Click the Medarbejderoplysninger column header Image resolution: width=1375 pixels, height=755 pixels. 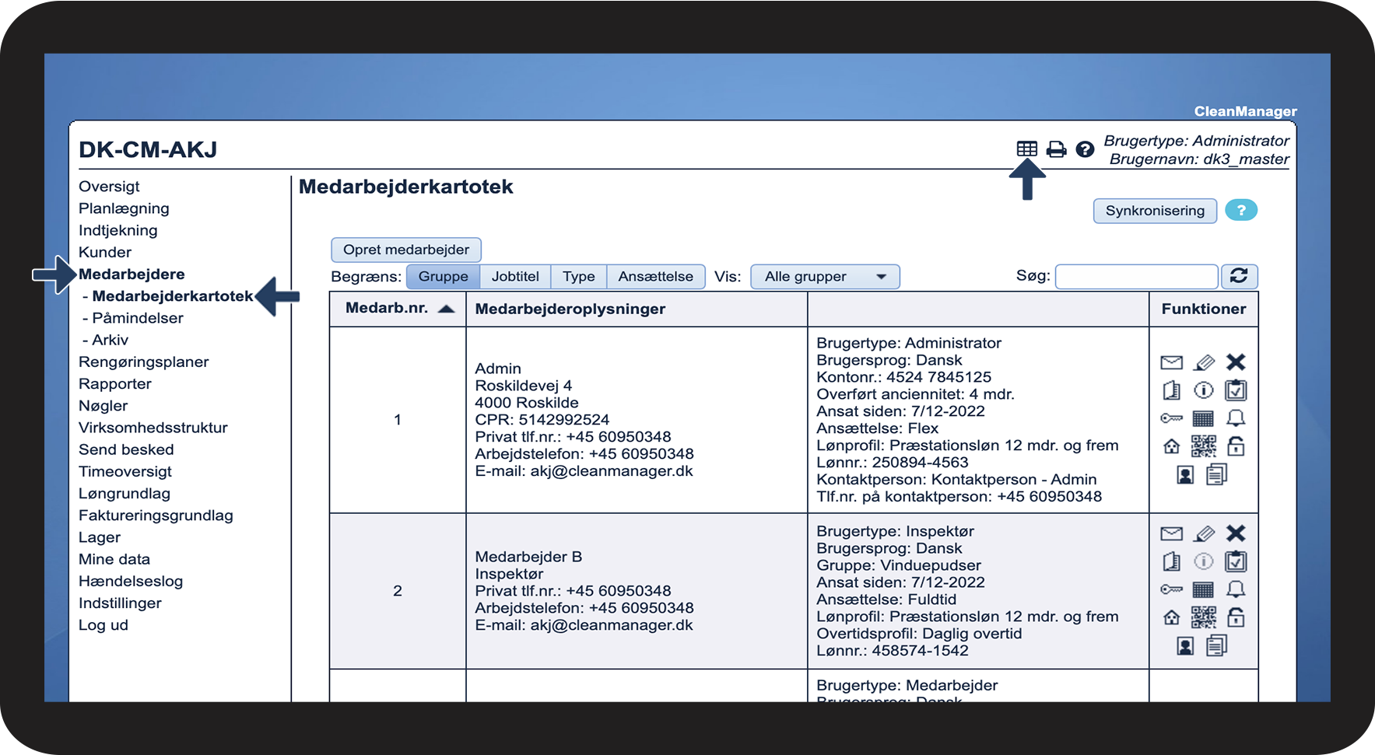pos(570,309)
